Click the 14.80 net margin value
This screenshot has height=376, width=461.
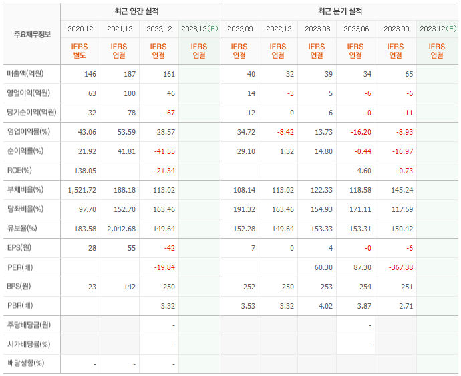323,151
